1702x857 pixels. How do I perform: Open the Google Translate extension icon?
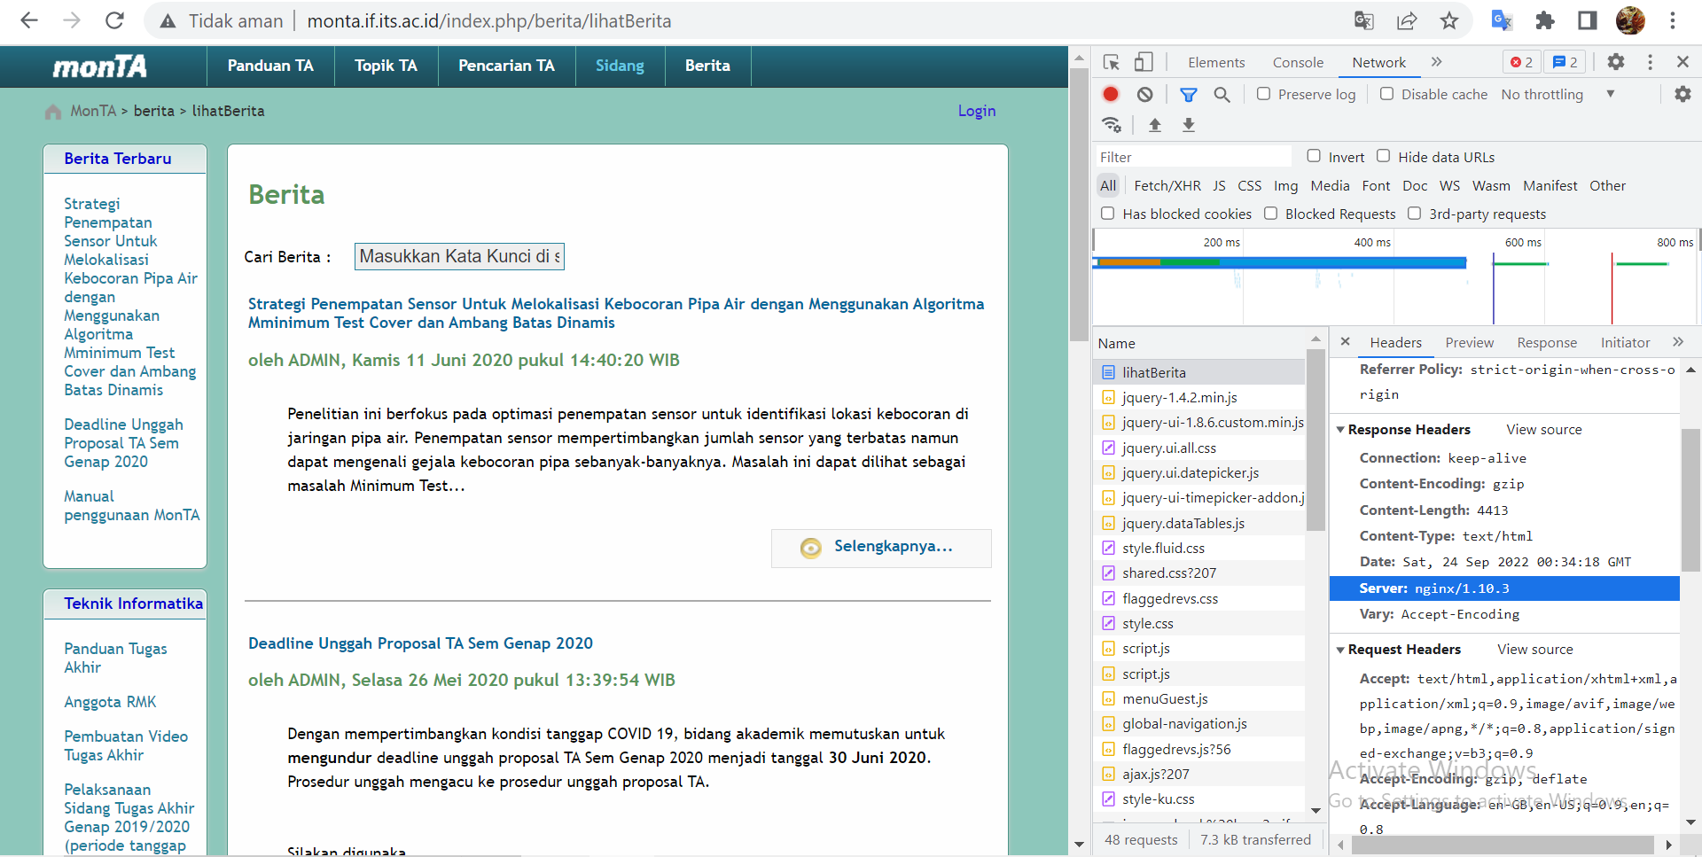pos(1502,20)
